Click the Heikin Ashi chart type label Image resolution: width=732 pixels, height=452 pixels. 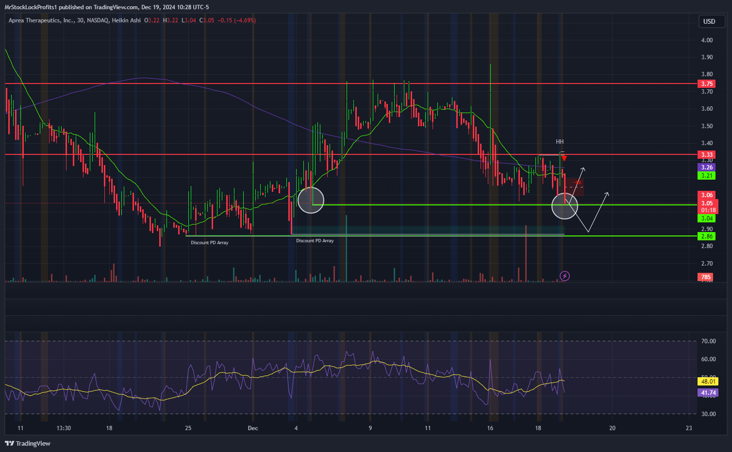pyautogui.click(x=126, y=20)
